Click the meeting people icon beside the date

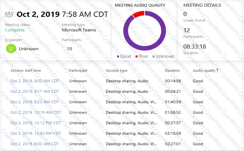[x=9, y=14]
